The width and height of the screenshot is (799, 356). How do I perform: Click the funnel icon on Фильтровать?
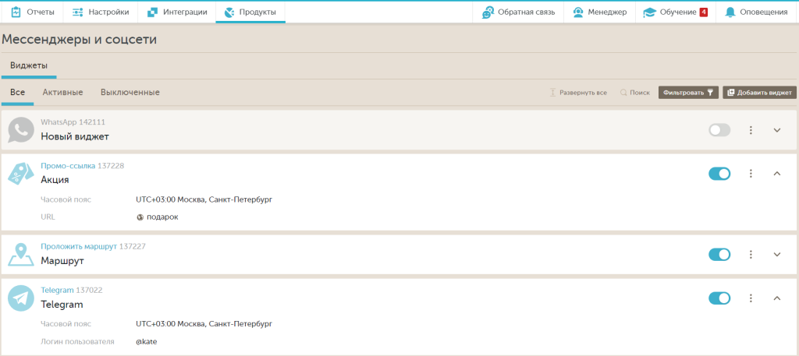coord(710,93)
